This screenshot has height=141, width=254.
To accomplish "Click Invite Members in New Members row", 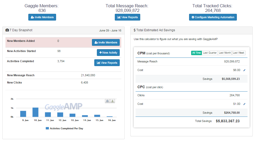I will pos(106,42).
